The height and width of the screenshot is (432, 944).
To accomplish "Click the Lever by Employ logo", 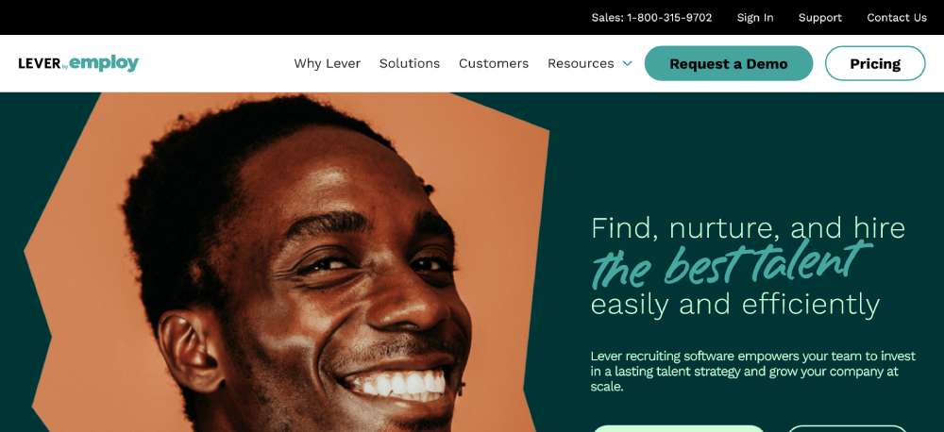I will [x=78, y=63].
